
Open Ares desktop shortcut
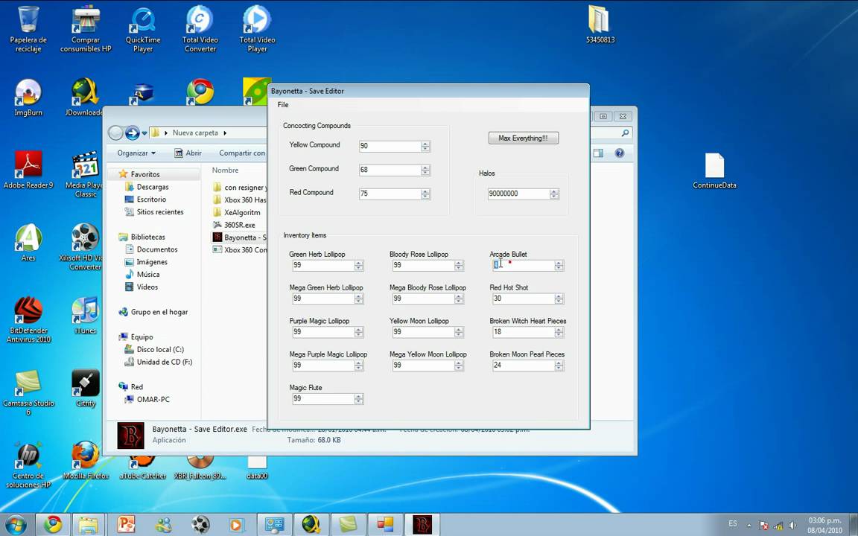(28, 243)
